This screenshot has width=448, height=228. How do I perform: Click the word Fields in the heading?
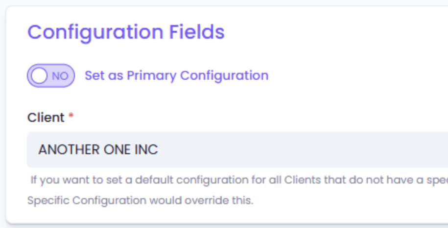tap(197, 32)
